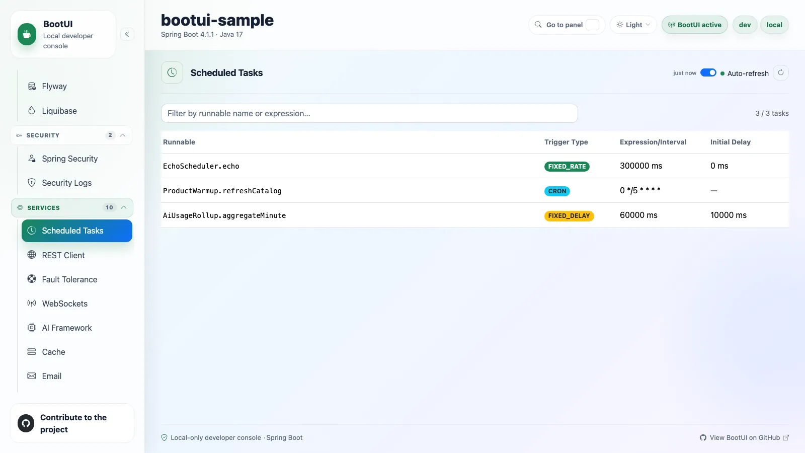
Task: Open the Fault Tolerance panel
Action: pos(77,279)
